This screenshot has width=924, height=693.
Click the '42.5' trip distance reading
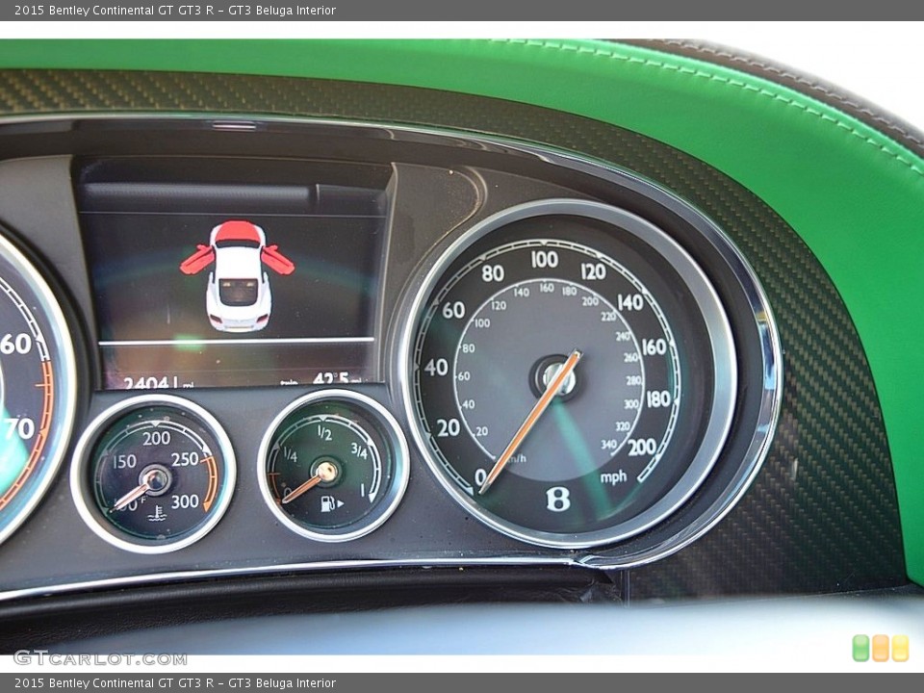point(330,378)
